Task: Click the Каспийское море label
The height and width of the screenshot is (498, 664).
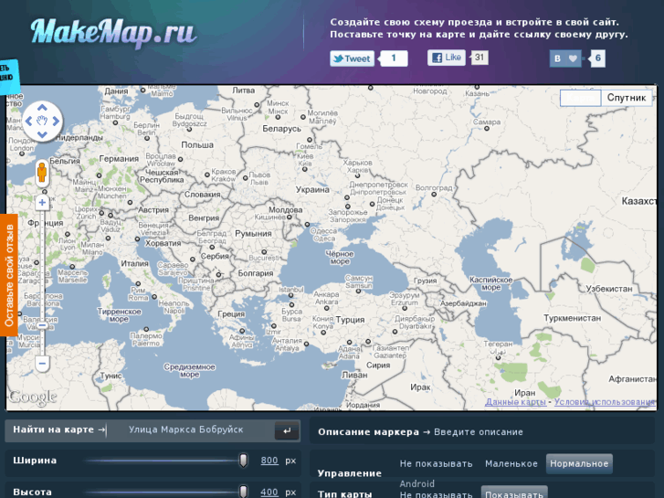Action: [x=491, y=283]
